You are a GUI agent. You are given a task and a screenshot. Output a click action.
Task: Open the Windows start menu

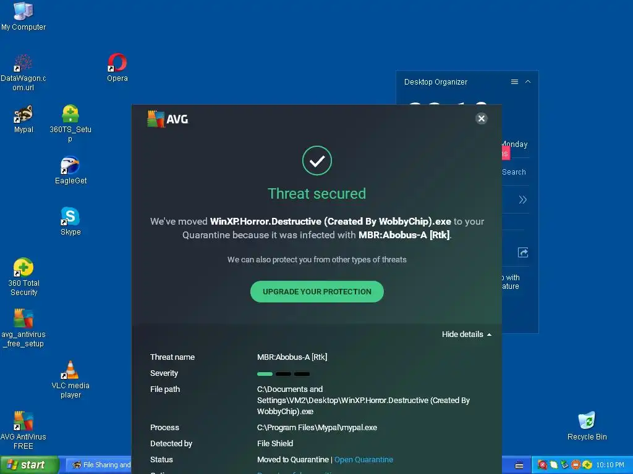[x=30, y=465]
